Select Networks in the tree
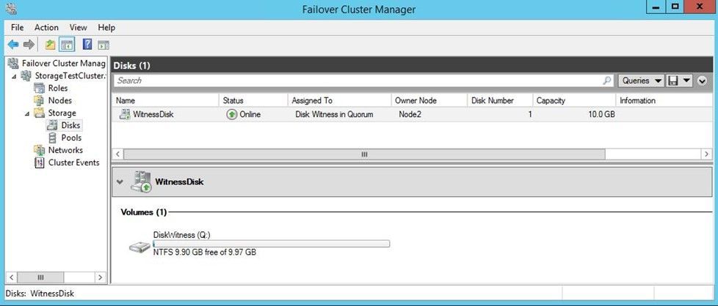 pos(65,150)
